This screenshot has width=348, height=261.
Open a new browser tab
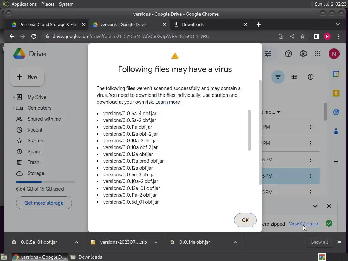pyautogui.click(x=258, y=24)
